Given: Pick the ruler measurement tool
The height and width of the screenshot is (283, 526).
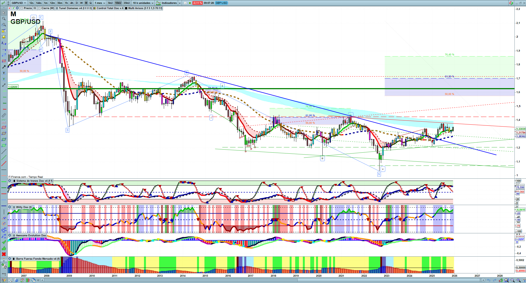Looking at the screenshot, I should pyautogui.click(x=4, y=115).
